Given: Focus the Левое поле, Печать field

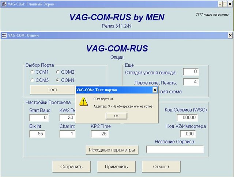Looking at the screenshot, I should pyautogui.click(x=191, y=82).
